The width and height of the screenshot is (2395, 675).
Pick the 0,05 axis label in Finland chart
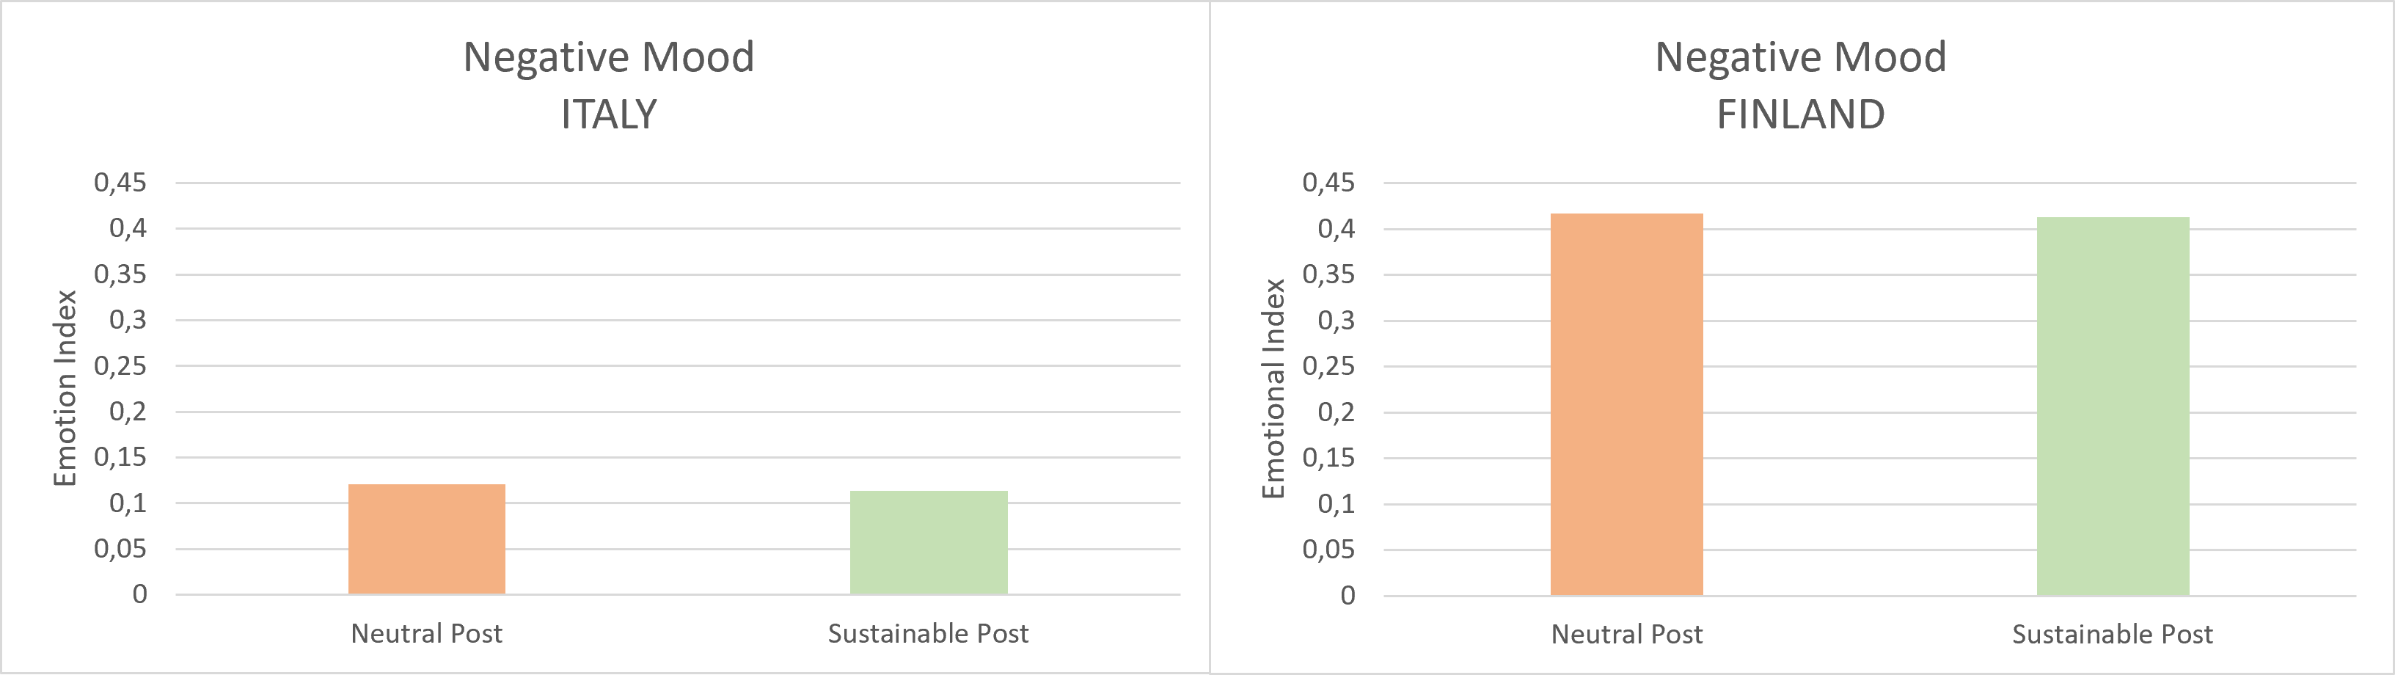(x=1328, y=550)
